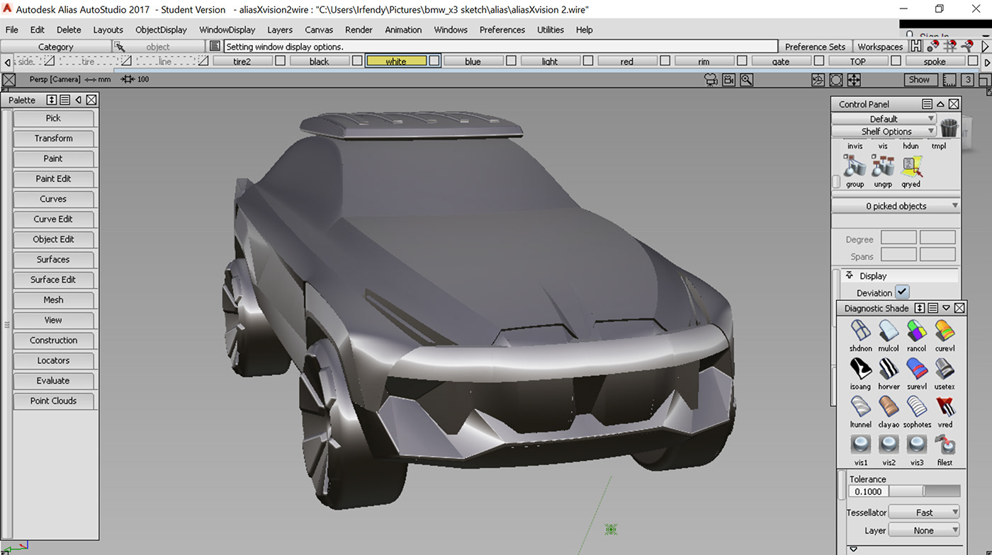Click the Surface Edit palette button
The height and width of the screenshot is (555, 992).
coord(53,280)
